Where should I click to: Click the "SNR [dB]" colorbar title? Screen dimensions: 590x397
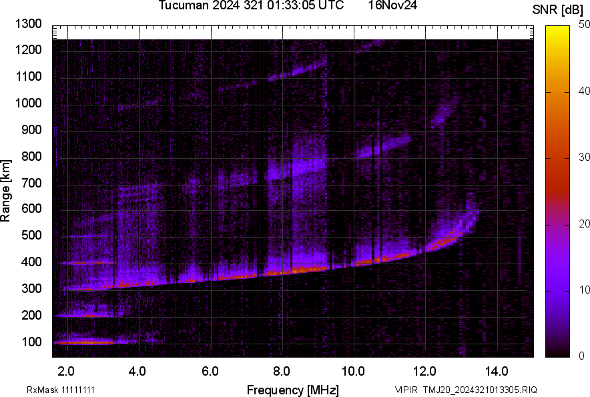point(558,9)
